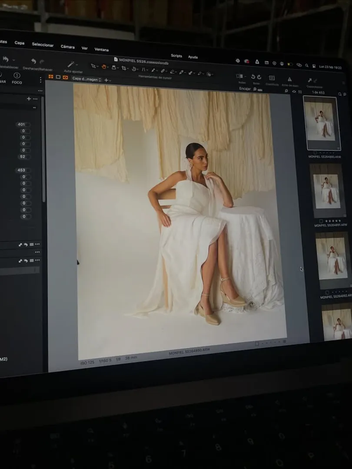Click the menu bar clock Lun 23 feb
This screenshot has height=469, width=352.
point(330,67)
